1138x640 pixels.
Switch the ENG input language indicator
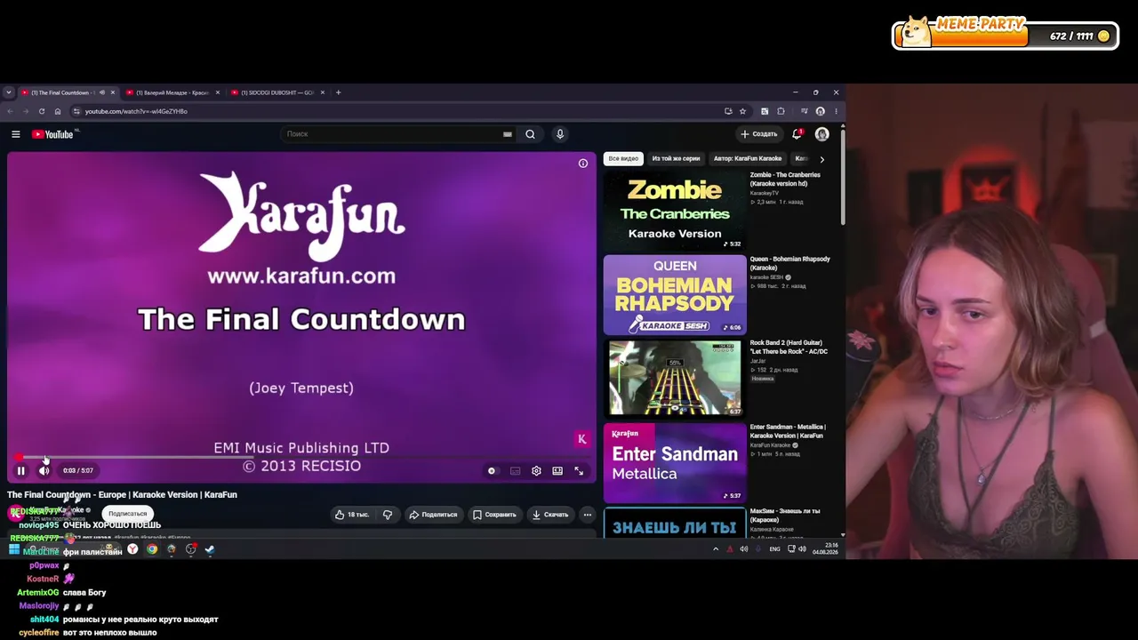(x=774, y=549)
